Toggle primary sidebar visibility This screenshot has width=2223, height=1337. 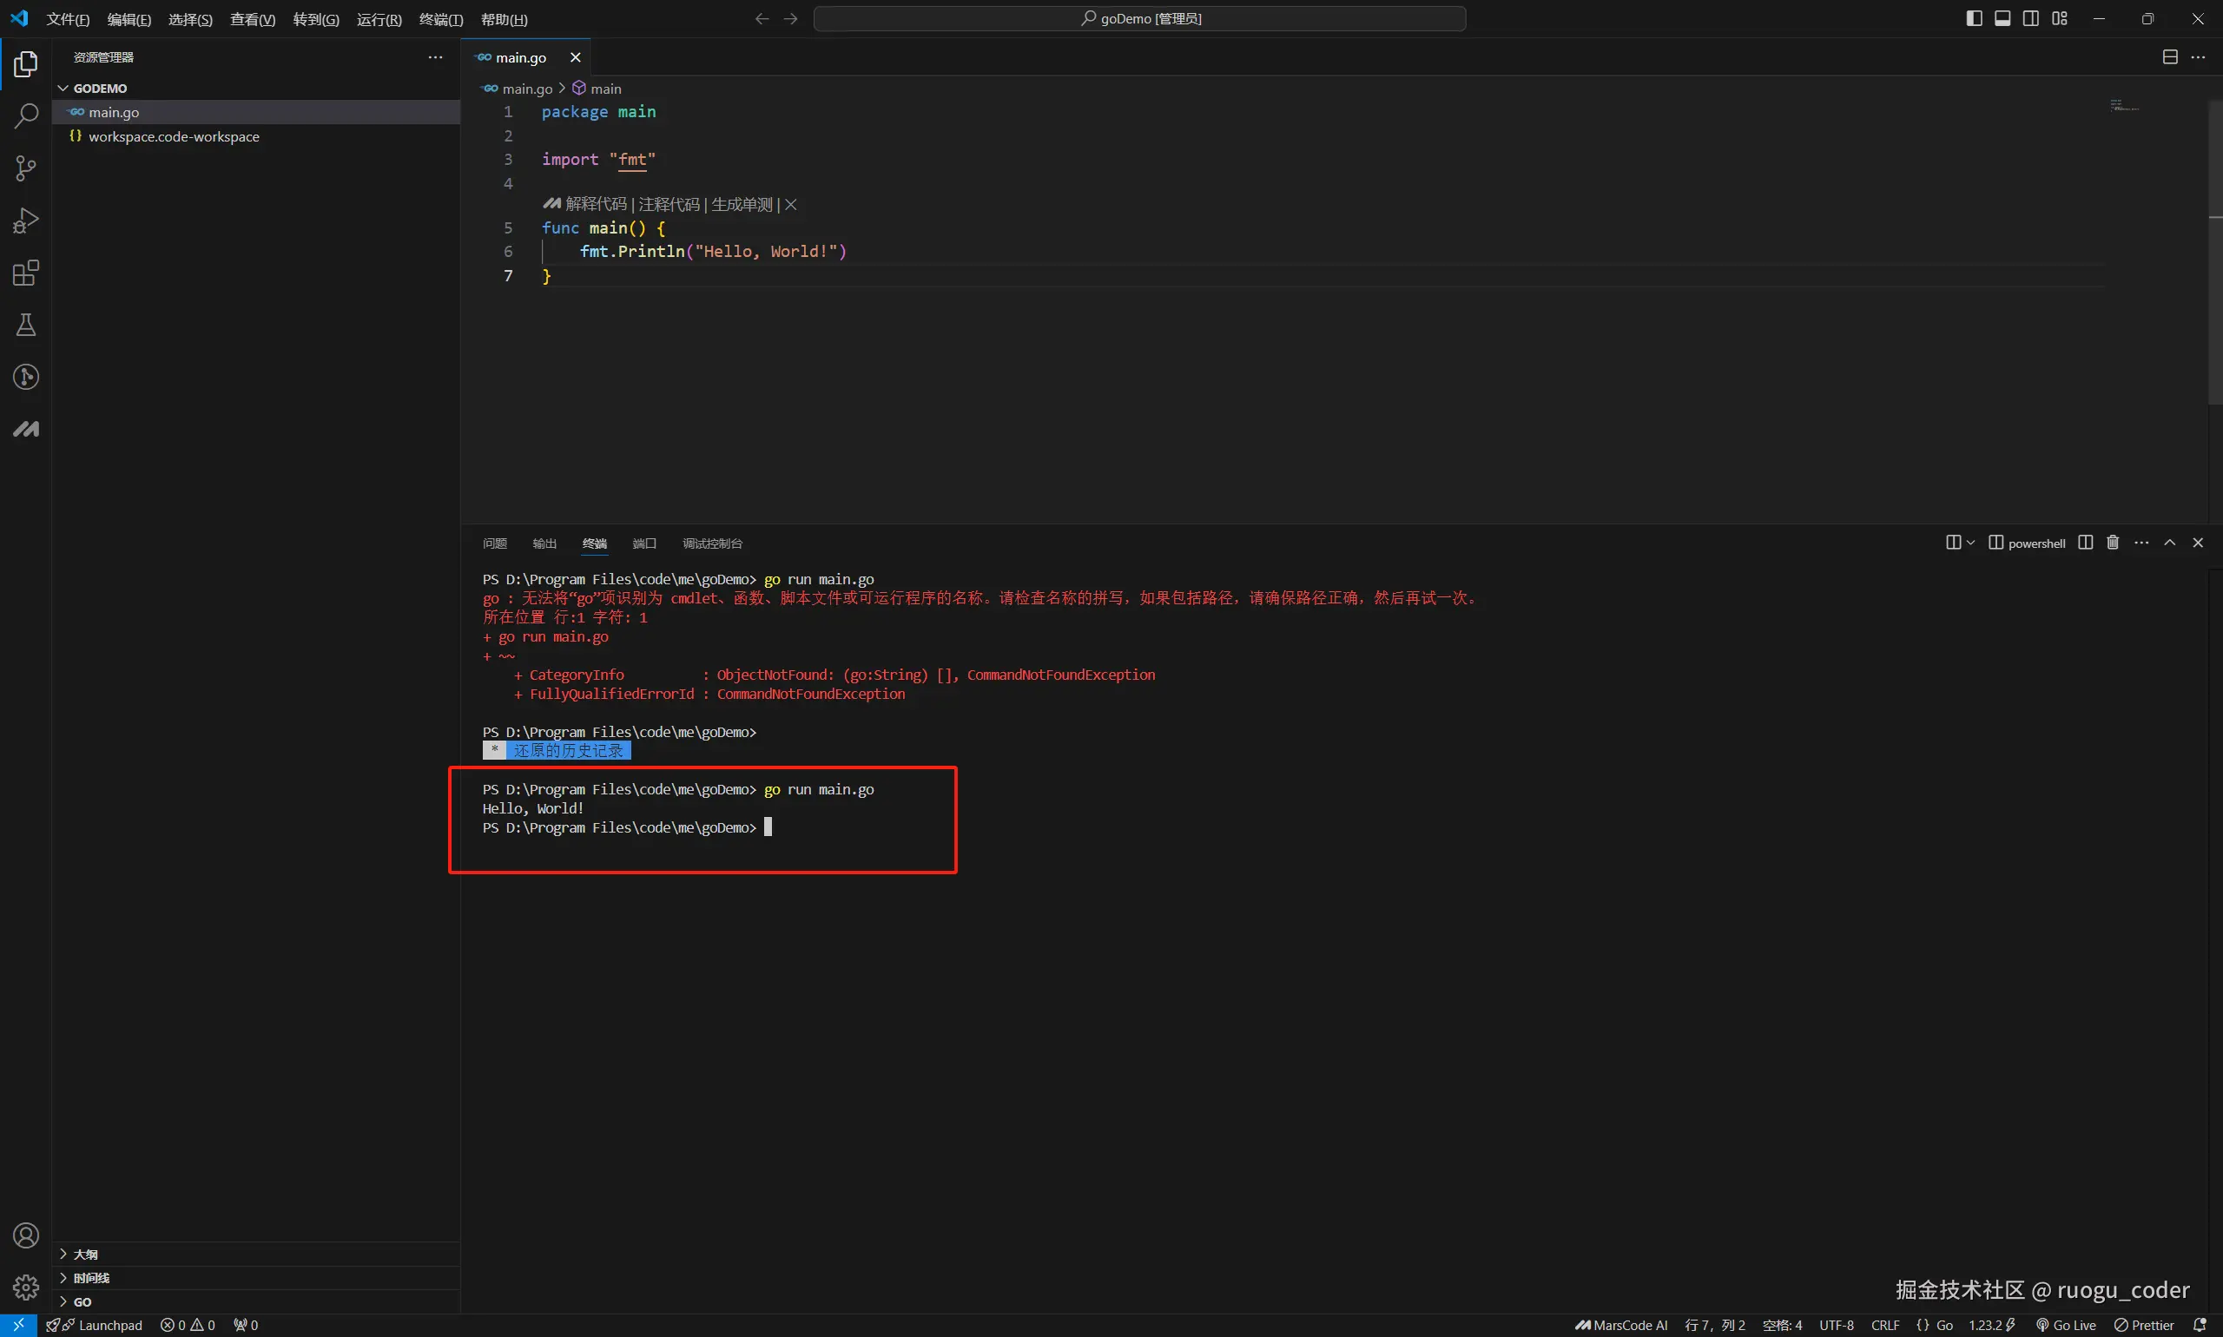point(1974,18)
